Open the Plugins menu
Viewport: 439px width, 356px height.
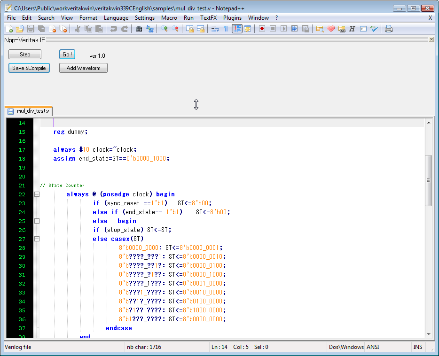[x=232, y=18]
